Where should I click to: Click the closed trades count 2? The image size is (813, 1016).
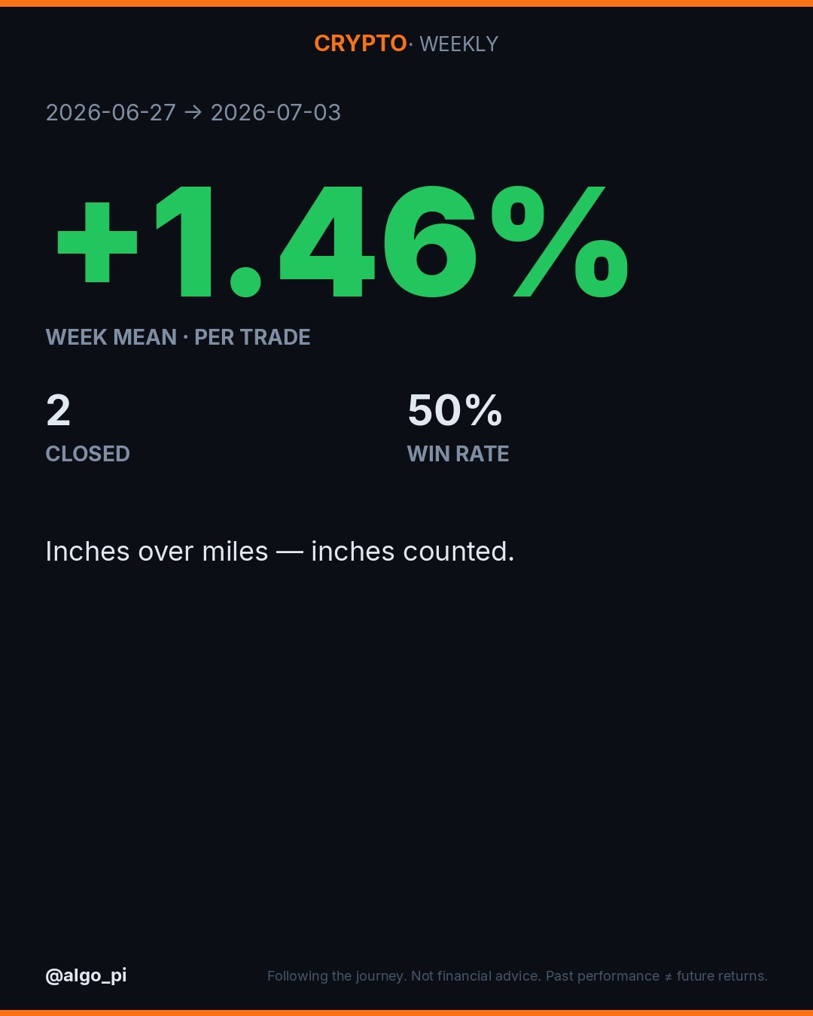58,410
